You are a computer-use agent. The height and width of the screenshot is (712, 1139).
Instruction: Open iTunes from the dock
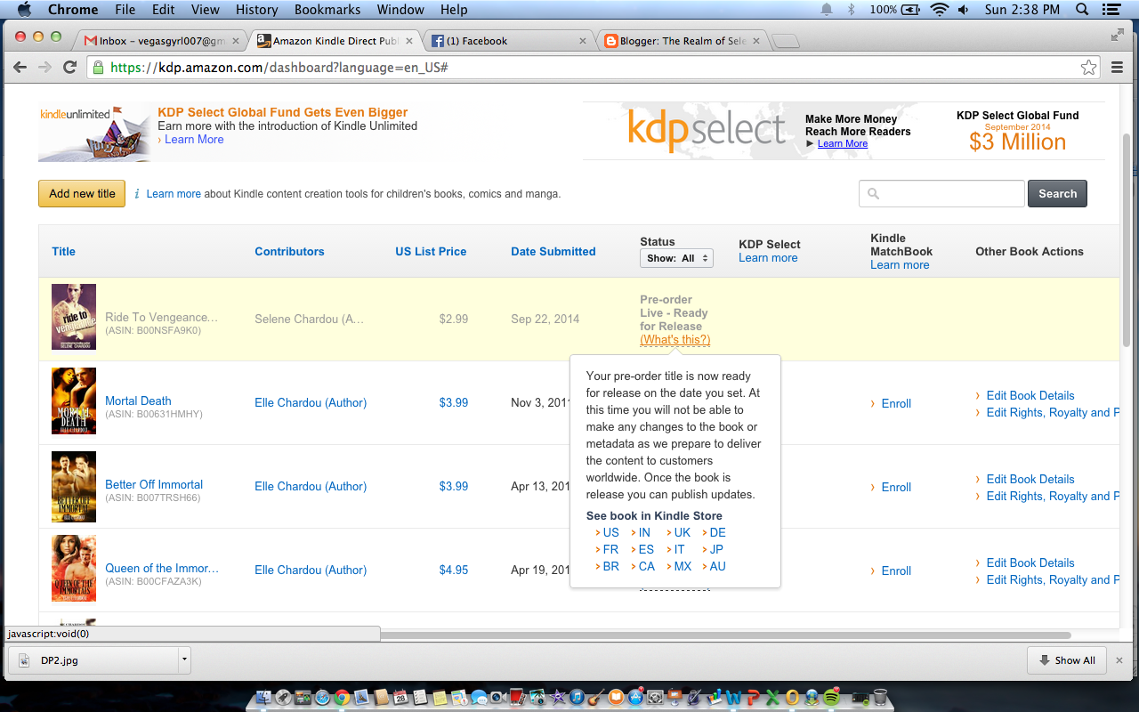pos(577,697)
